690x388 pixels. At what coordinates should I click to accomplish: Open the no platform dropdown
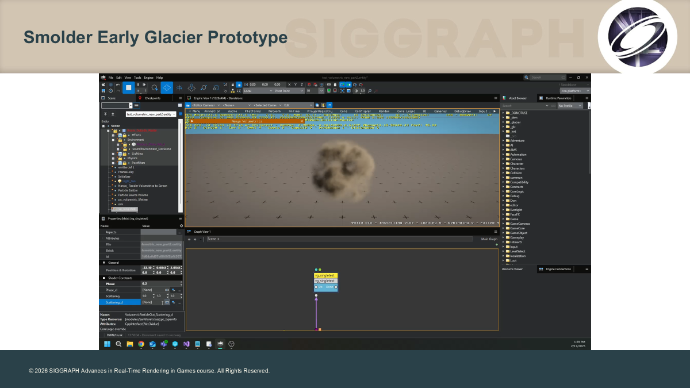pyautogui.click(x=575, y=91)
